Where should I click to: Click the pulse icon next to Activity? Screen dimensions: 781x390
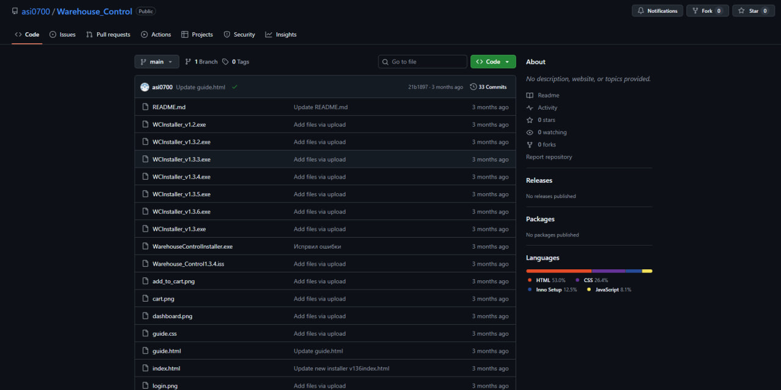tap(530, 108)
